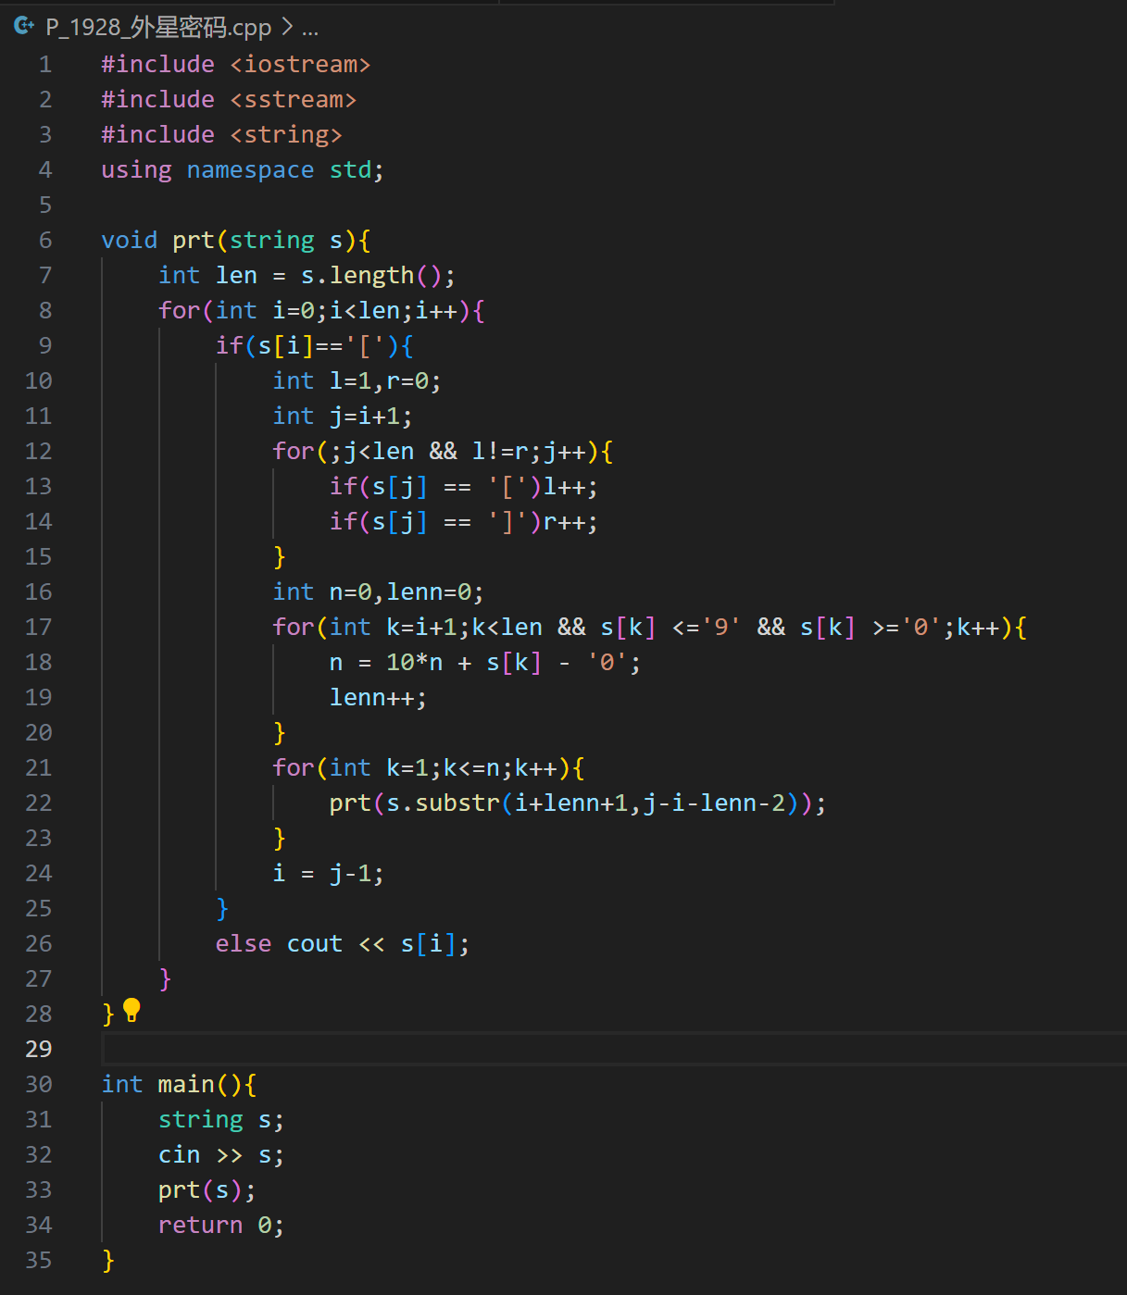Select line number 30 in the gutter
Screen dimensions: 1127x1295
click(39, 1085)
